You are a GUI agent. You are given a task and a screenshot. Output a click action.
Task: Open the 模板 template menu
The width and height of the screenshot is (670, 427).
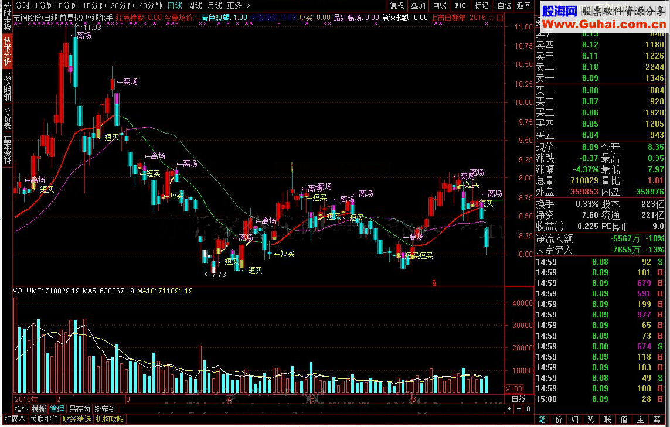click(x=39, y=409)
